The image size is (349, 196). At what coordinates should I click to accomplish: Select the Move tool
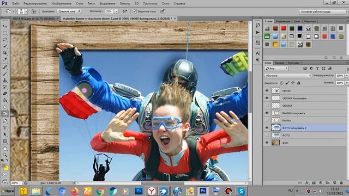pos(5,26)
